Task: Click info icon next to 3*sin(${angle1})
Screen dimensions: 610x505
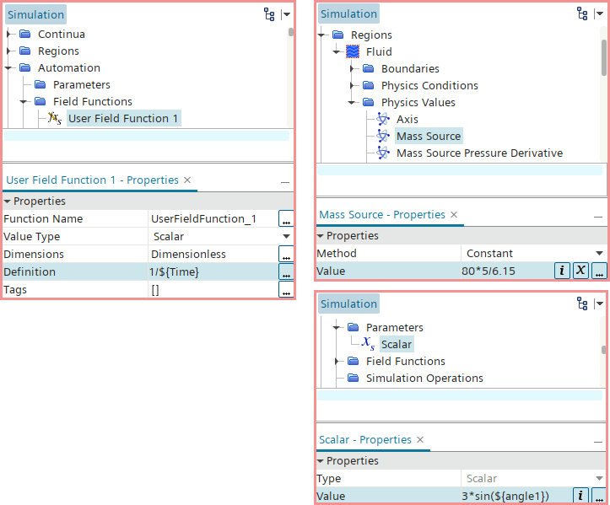Action: [x=580, y=496]
